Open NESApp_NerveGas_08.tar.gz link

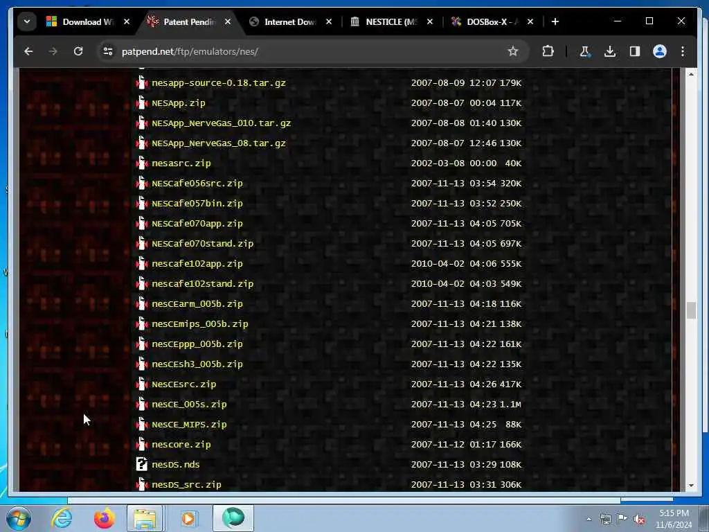(218, 143)
